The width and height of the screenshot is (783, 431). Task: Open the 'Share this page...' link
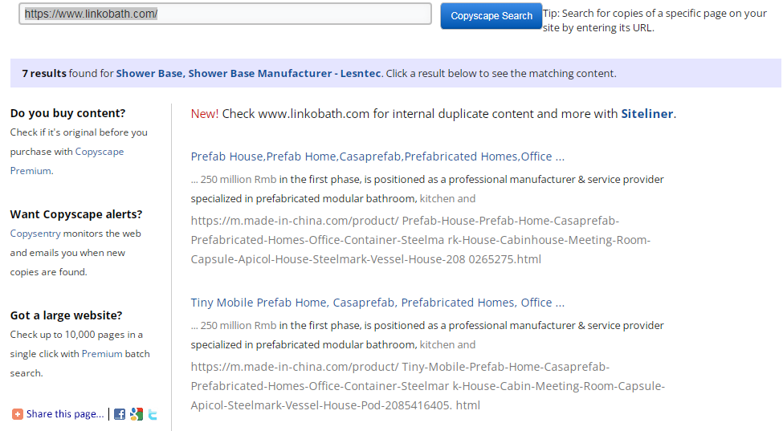(65, 414)
